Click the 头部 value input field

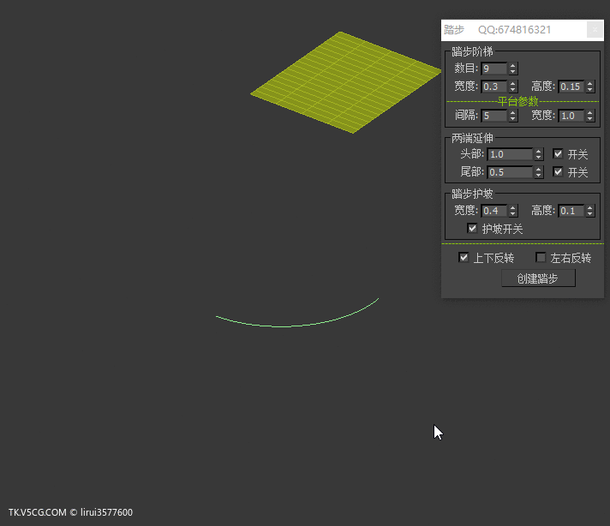coord(509,154)
